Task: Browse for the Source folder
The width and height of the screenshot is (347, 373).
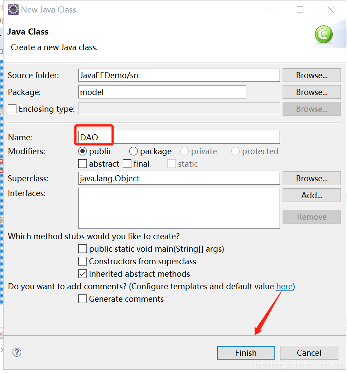Action: [x=312, y=75]
